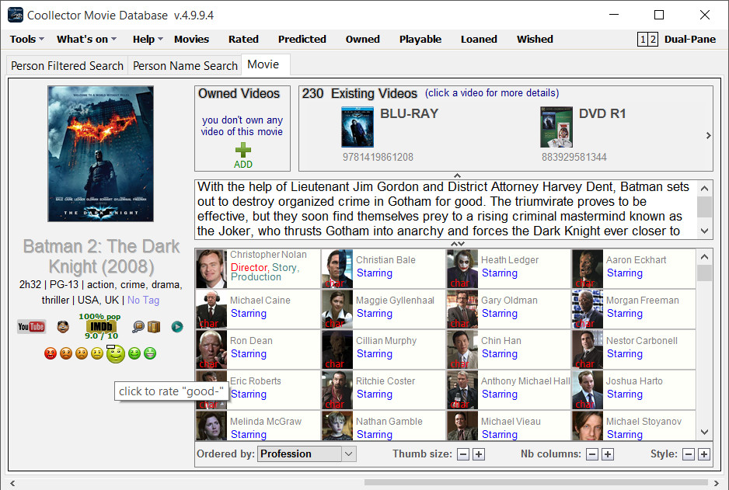The width and height of the screenshot is (729, 490).
Task: Click the Style plus button
Action: [x=704, y=454]
